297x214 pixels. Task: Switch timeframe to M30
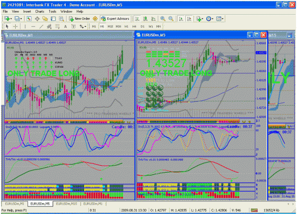click(x=118, y=27)
